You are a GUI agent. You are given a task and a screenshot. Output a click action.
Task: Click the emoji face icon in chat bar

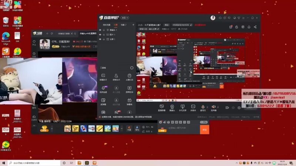pyautogui.click(x=160, y=122)
